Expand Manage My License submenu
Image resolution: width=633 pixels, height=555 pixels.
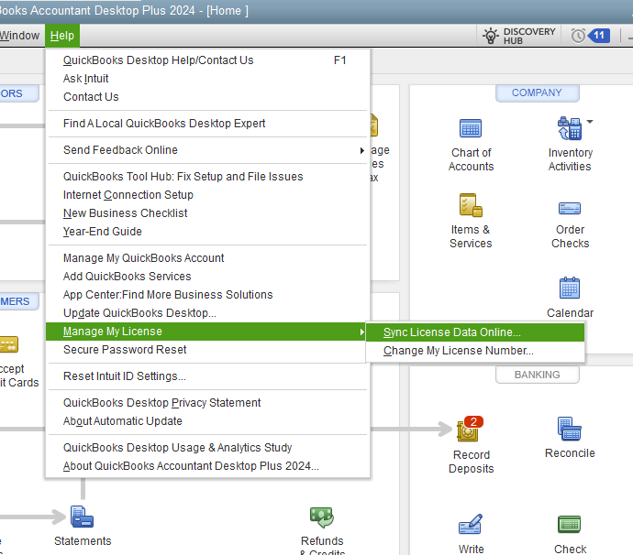205,332
